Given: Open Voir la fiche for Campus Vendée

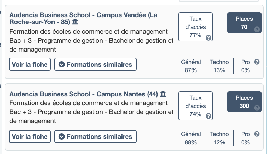Looking at the screenshot, I should pyautogui.click(x=30, y=64).
